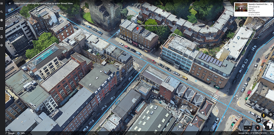Open the Search tool in sidebar
The image size is (274, 135).
2,12
